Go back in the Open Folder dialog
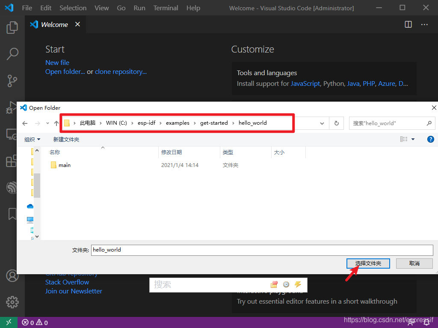 click(25, 123)
